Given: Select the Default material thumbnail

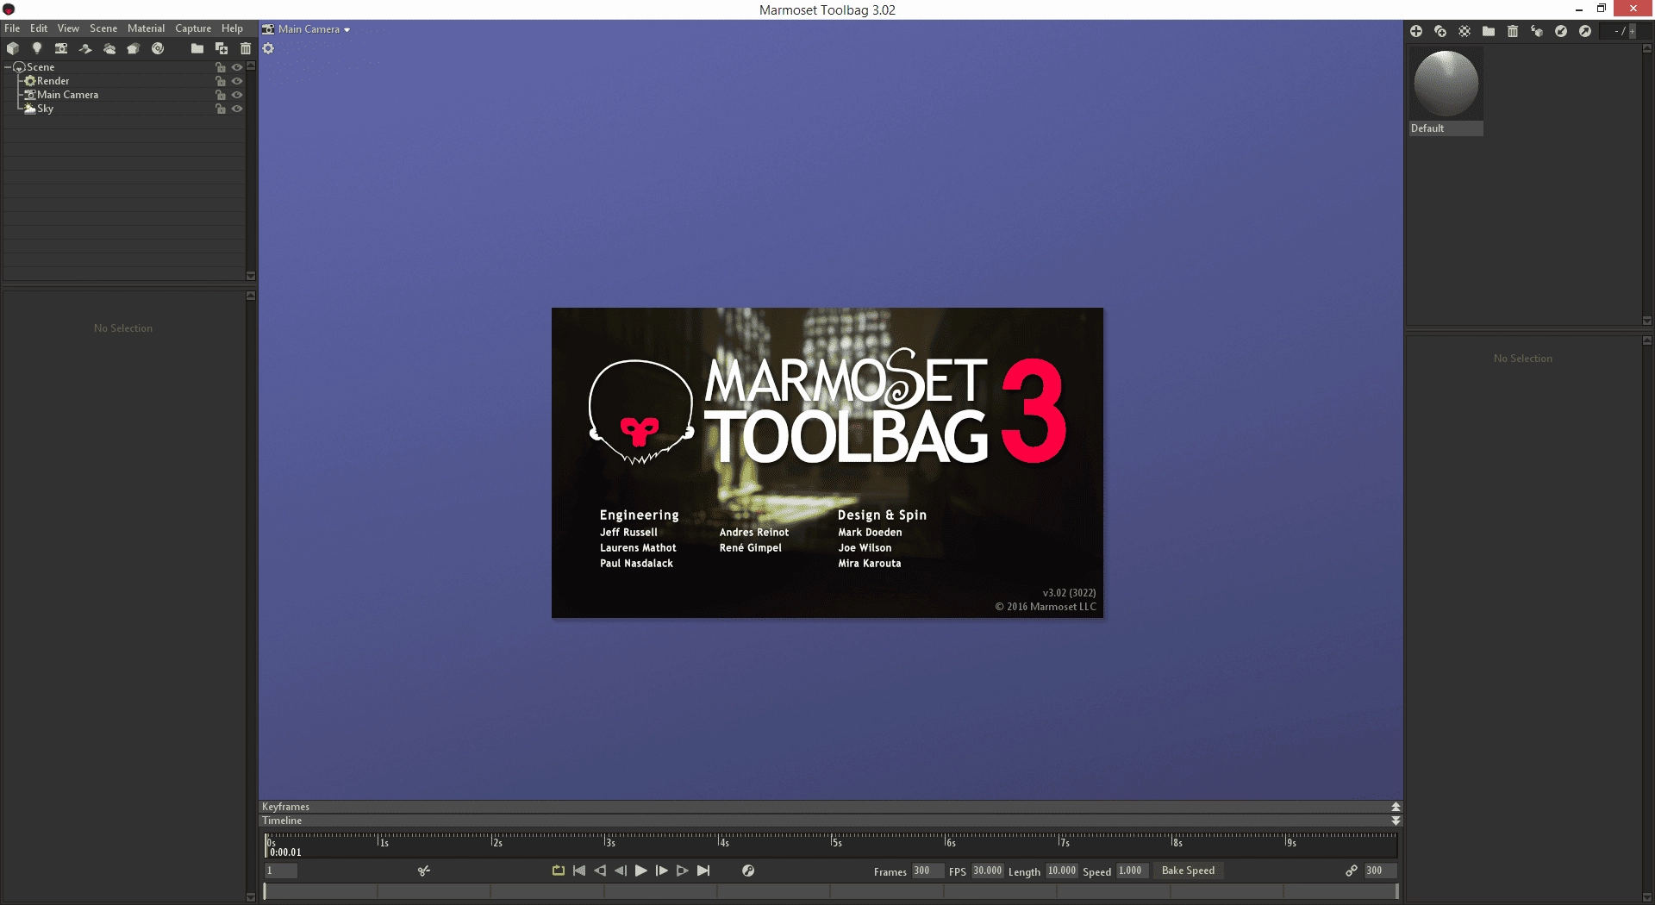Looking at the screenshot, I should click(x=1446, y=84).
